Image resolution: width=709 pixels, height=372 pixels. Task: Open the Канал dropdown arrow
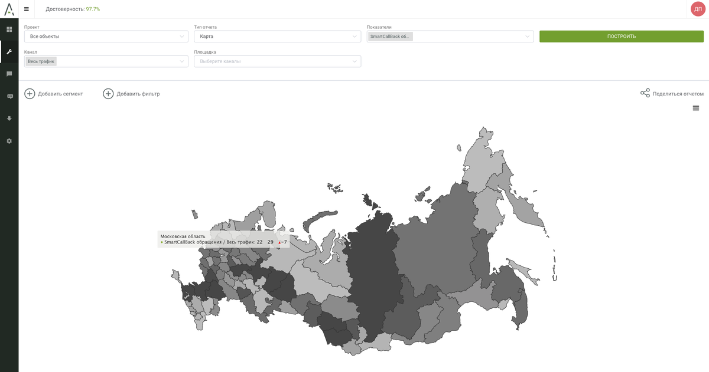click(x=182, y=61)
